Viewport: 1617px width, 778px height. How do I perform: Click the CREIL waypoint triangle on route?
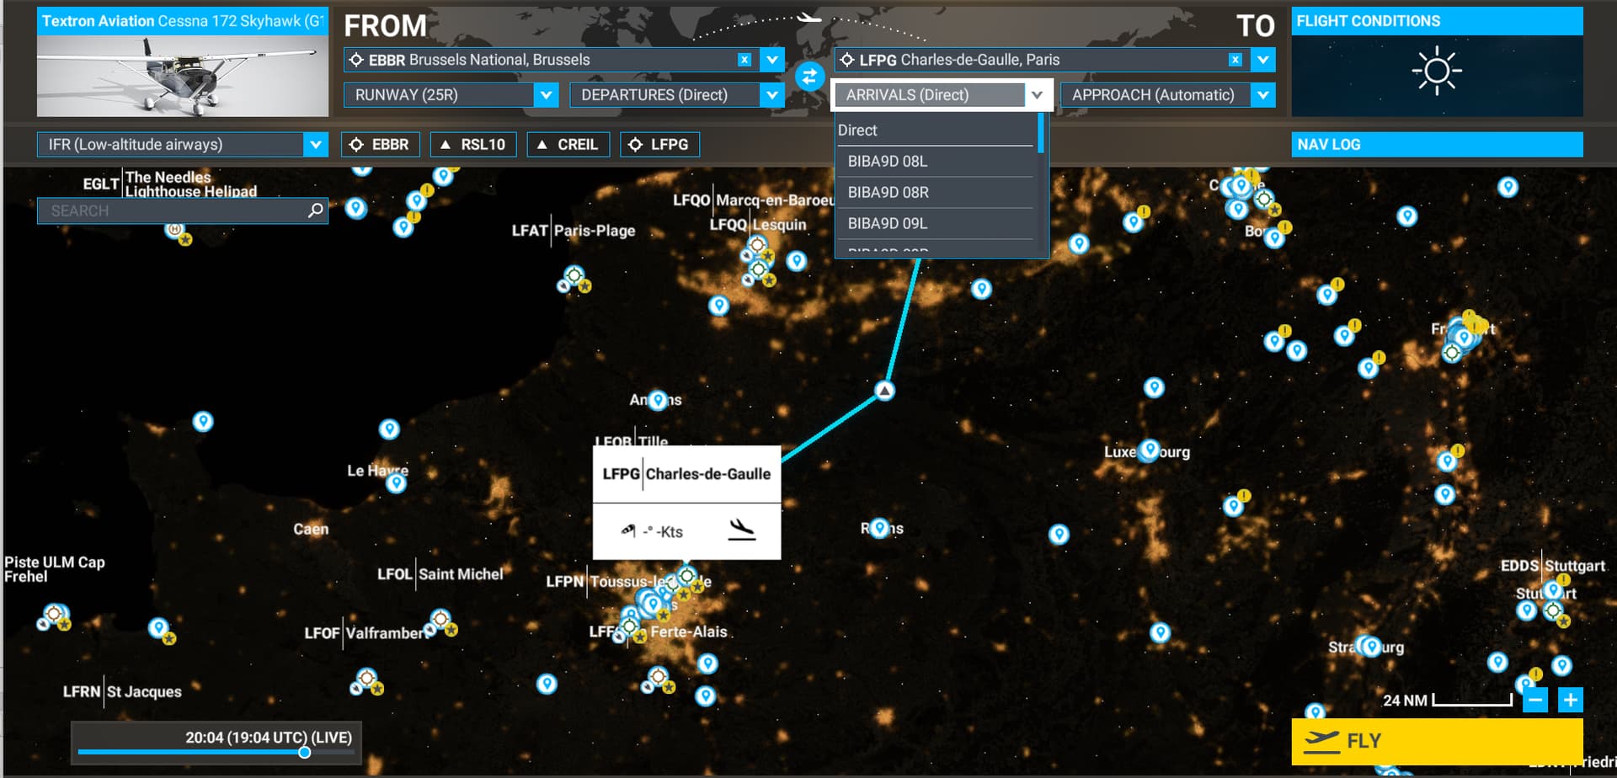pos(884,391)
